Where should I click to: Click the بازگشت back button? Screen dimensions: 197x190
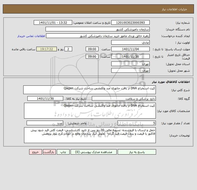(49, 152)
